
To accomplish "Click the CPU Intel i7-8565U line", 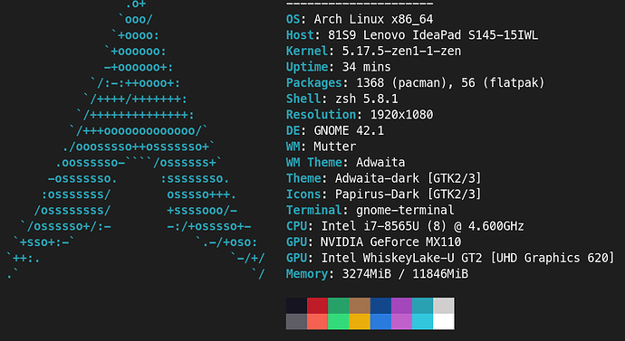I will tap(405, 226).
